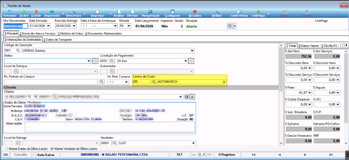Click the keyboard icon in status bar

pos(6,155)
